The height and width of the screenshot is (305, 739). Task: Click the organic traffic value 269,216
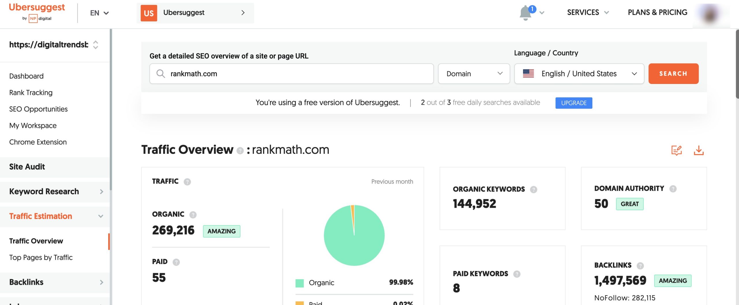point(173,230)
